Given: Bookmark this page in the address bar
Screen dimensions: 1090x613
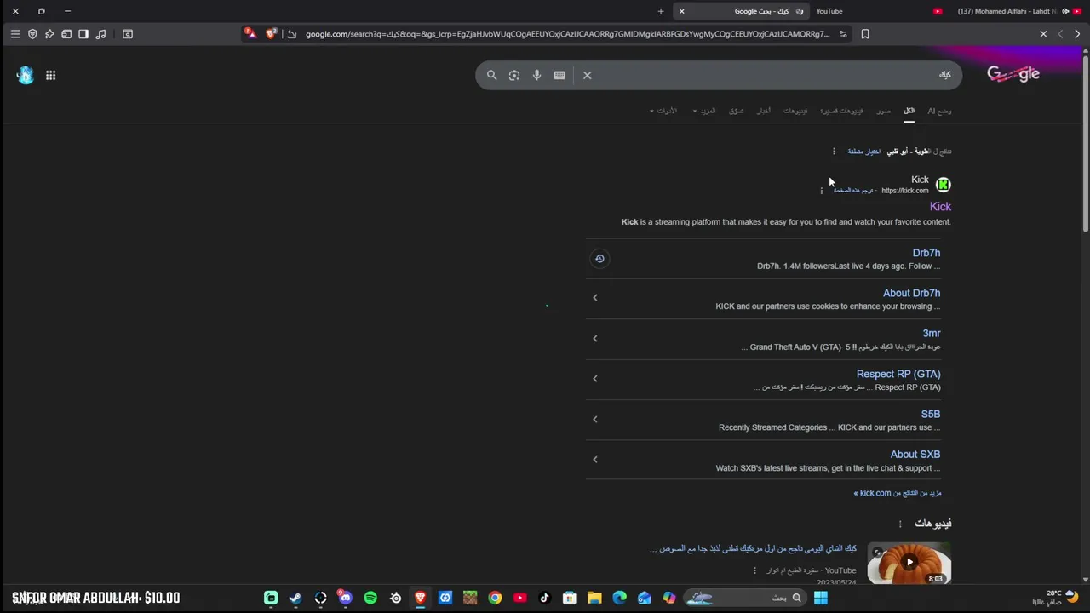Looking at the screenshot, I should 865,34.
